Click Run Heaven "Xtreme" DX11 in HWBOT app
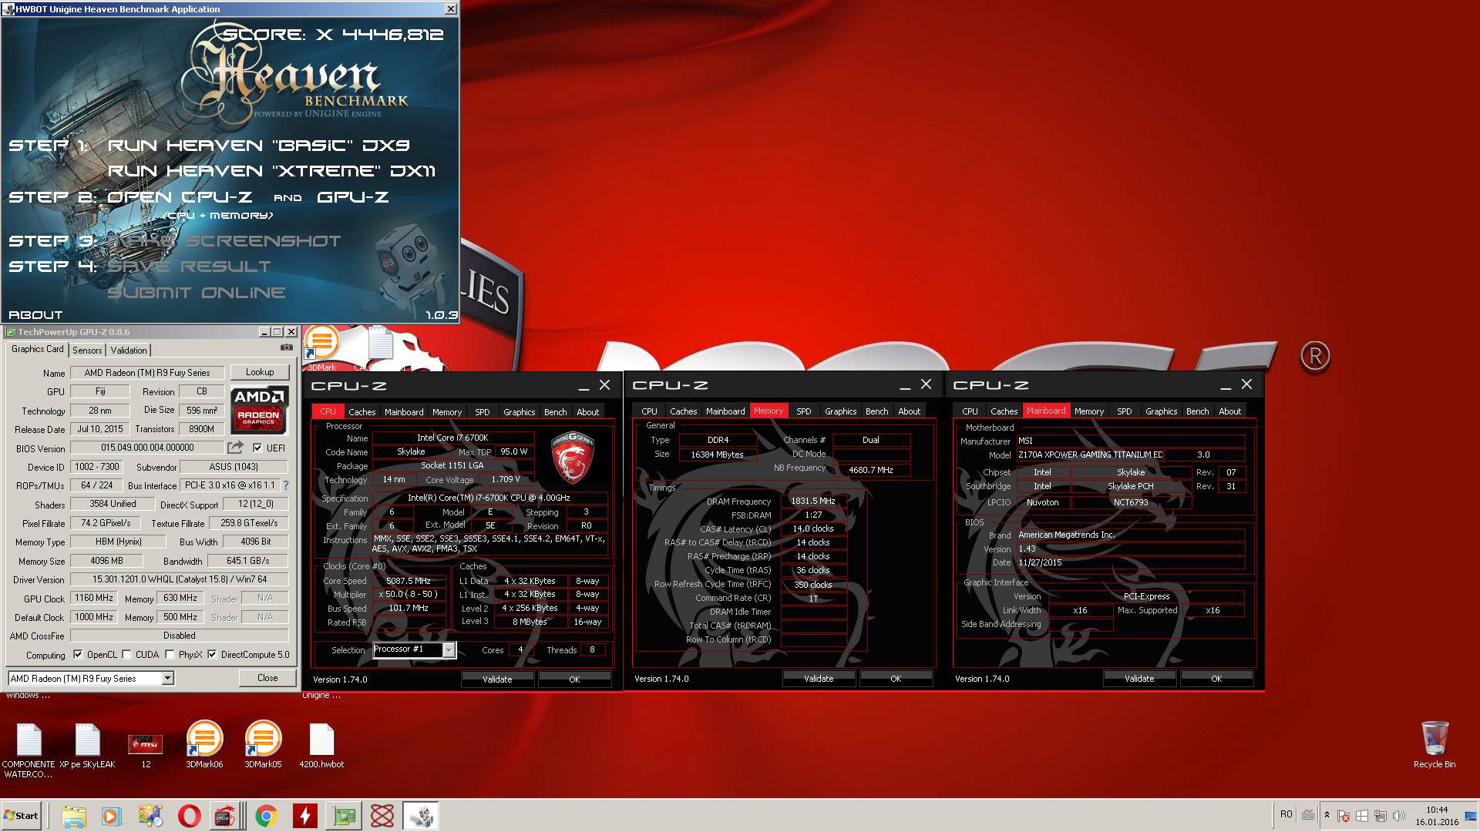The height and width of the screenshot is (832, 1480). click(271, 171)
